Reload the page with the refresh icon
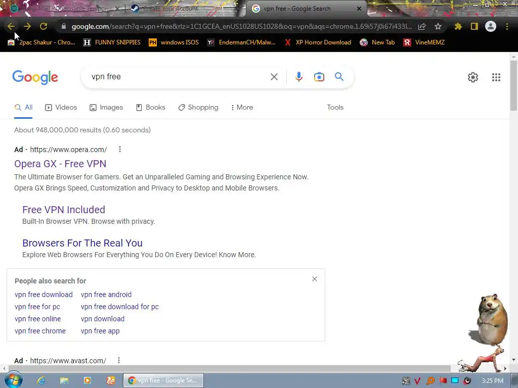Viewport: 518px width, 388px height. (44, 26)
